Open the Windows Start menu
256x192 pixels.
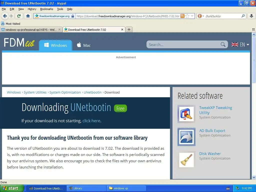coord(12,188)
